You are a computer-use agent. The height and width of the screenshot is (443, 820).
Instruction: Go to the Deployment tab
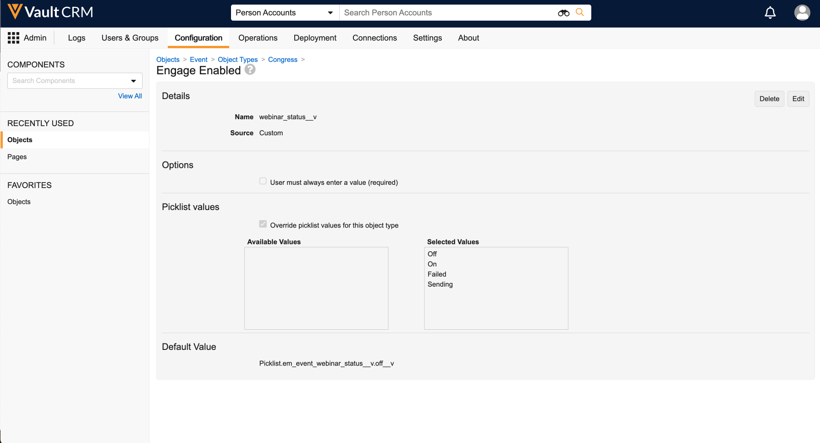(x=315, y=38)
